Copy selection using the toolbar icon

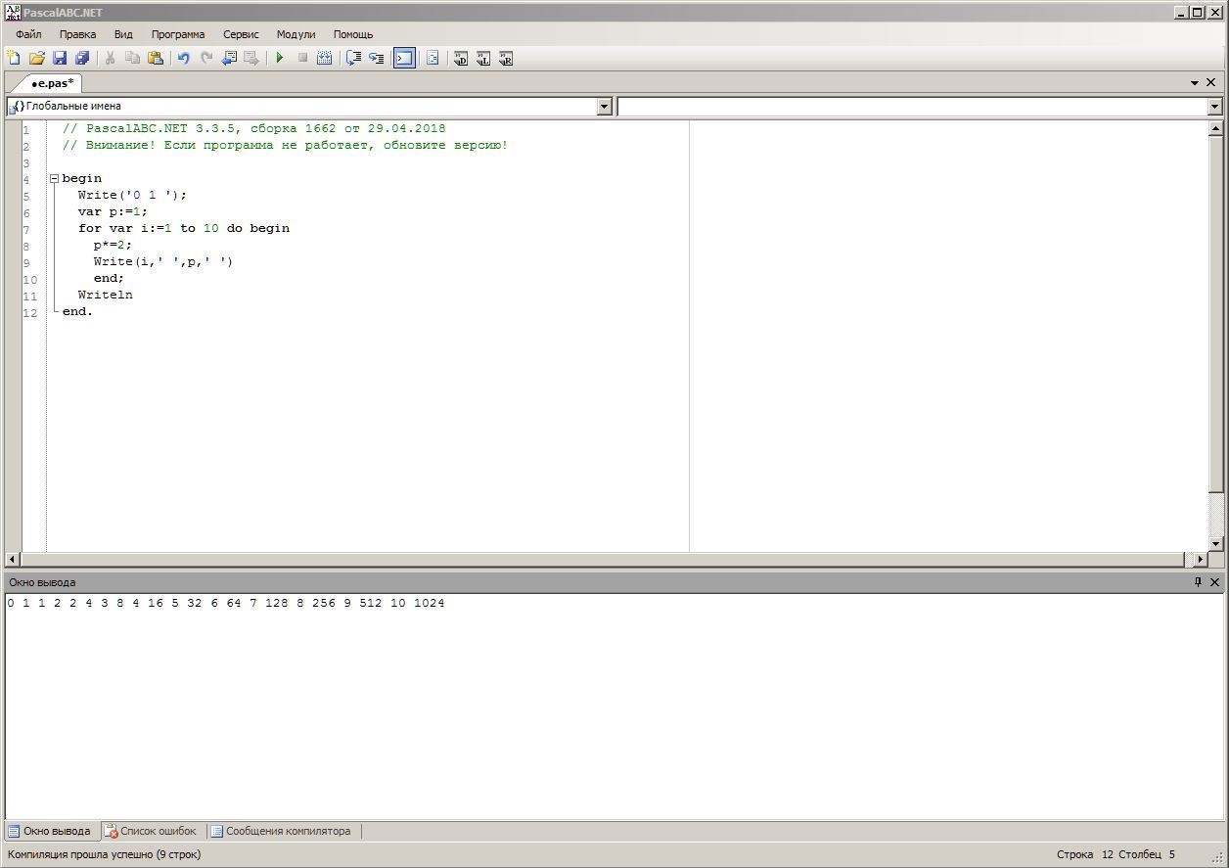click(133, 59)
